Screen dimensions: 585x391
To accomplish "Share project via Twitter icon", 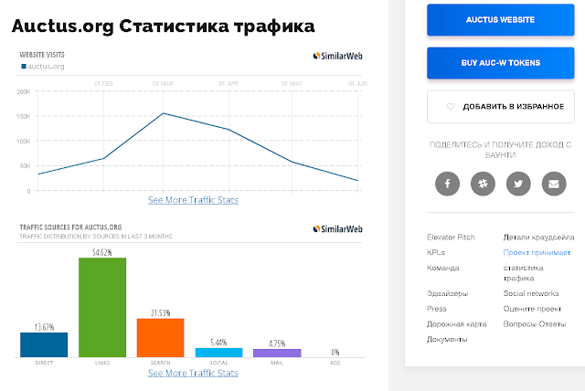I will click(x=518, y=184).
